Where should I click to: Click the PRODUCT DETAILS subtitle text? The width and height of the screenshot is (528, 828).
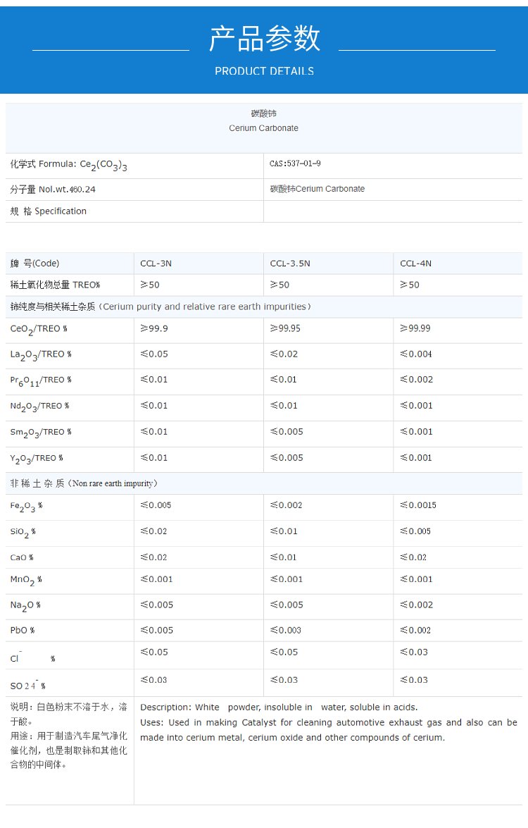coord(264,71)
